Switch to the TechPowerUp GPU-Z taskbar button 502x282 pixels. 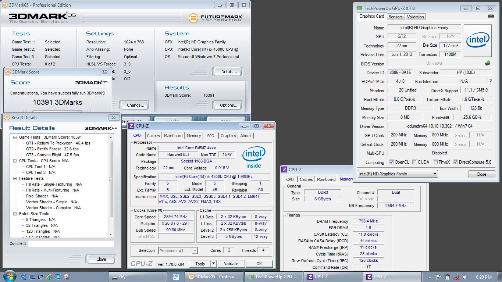coord(274,277)
